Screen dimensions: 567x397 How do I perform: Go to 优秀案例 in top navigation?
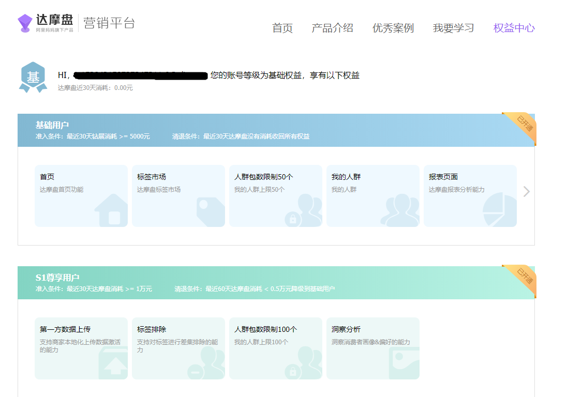393,28
